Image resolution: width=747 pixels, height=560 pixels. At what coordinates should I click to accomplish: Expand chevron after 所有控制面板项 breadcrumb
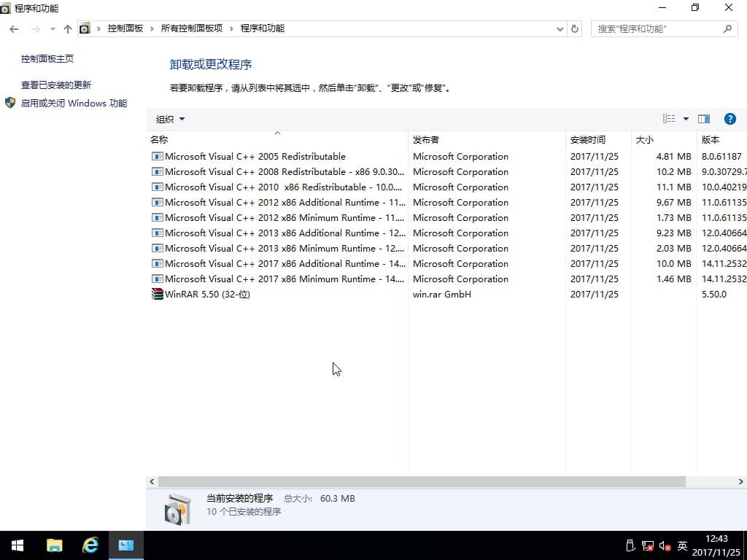coord(231,29)
